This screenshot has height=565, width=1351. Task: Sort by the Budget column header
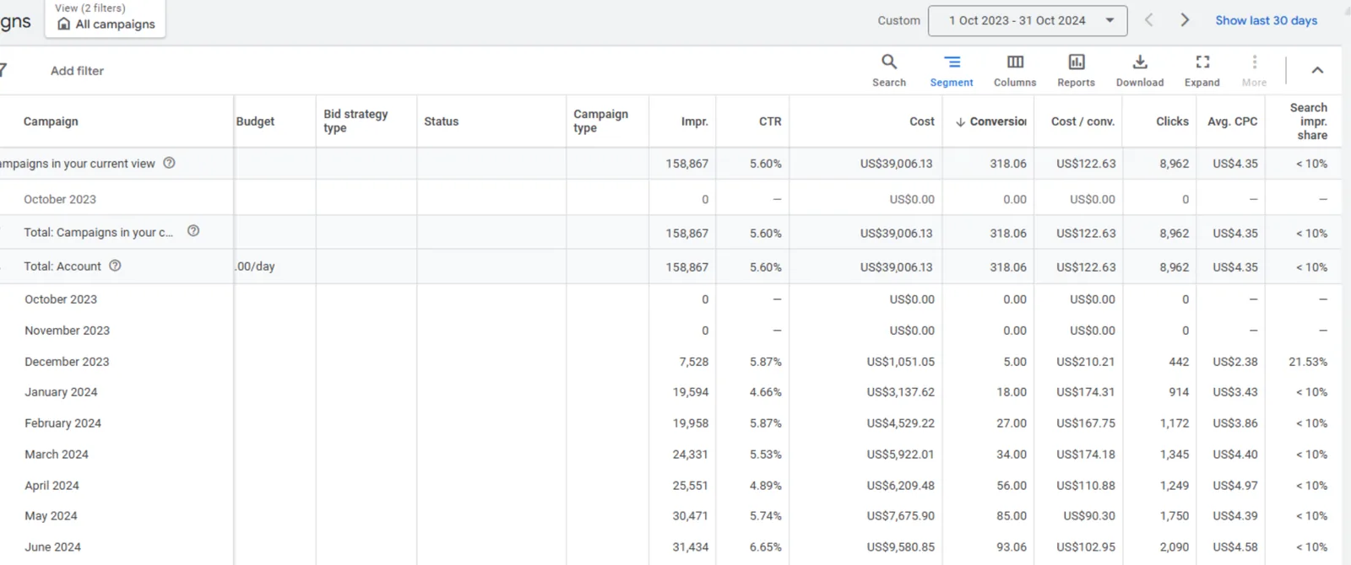pyautogui.click(x=255, y=121)
